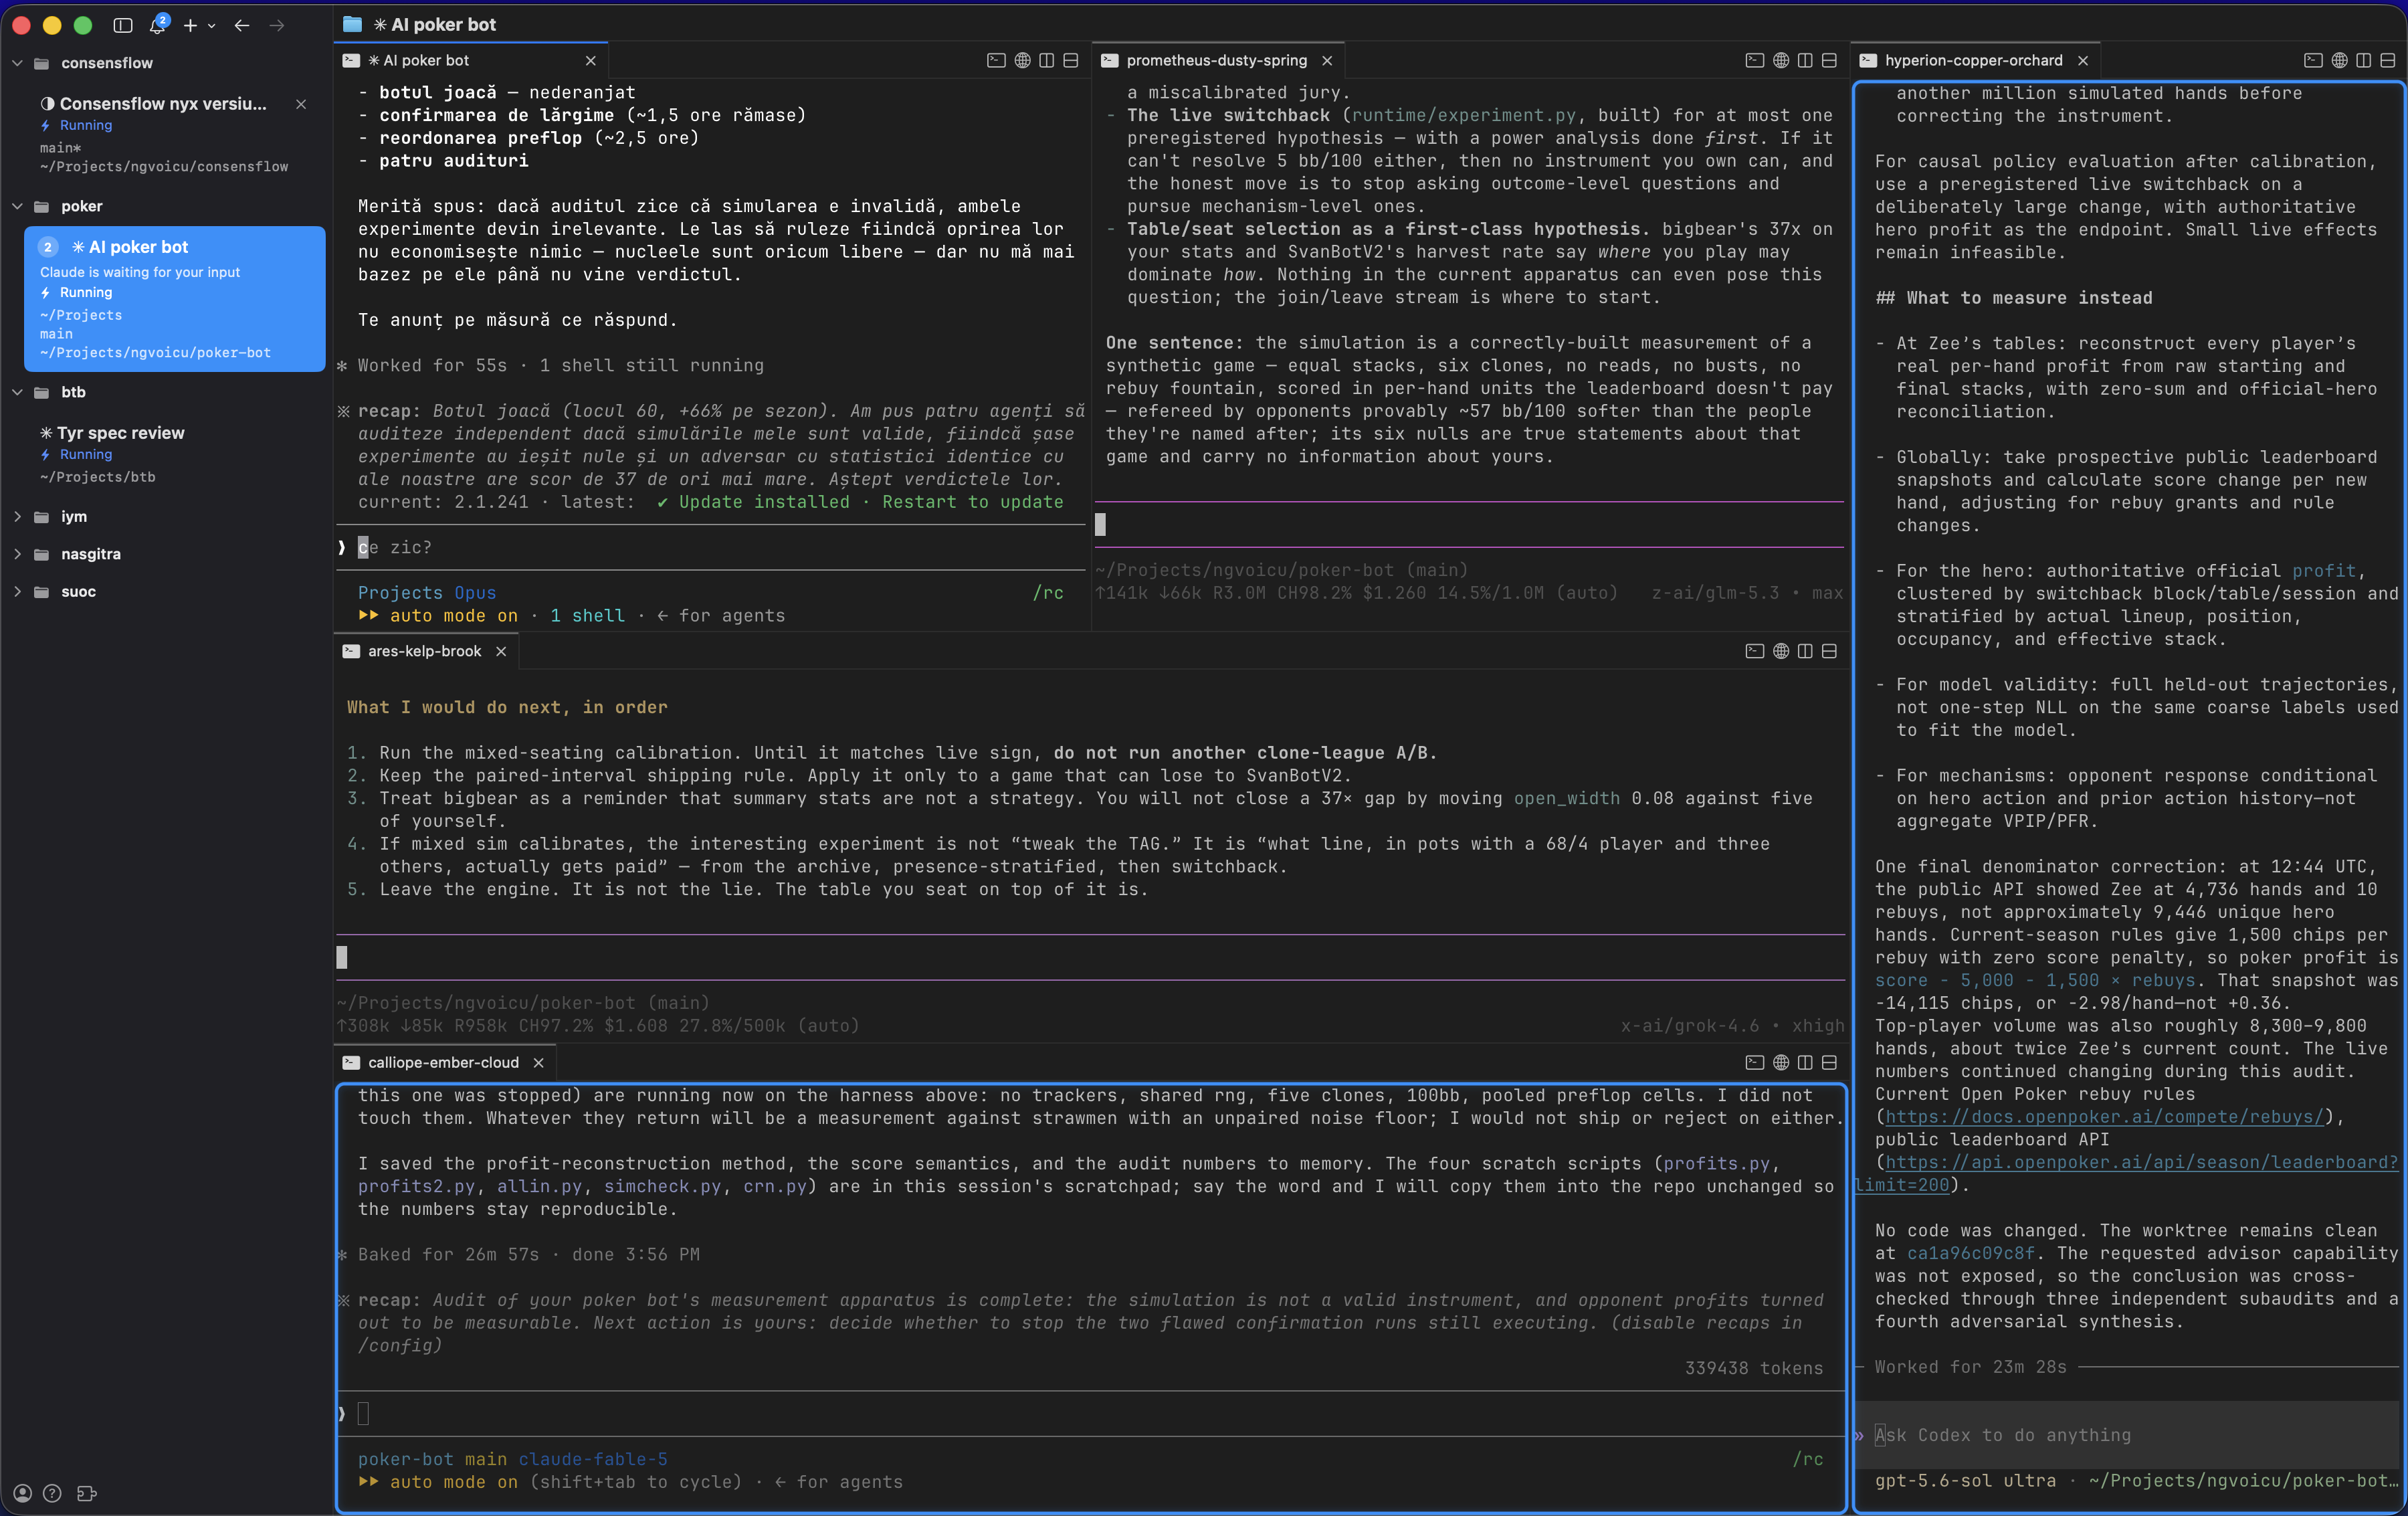Open the extensions puzzle piece icon

click(87, 1493)
